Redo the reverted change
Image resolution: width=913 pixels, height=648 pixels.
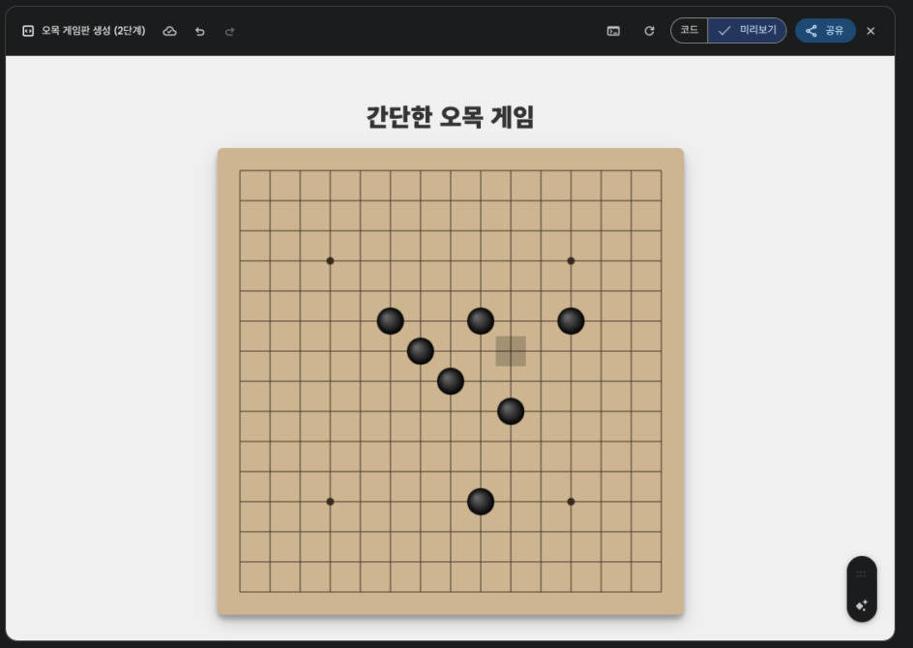pyautogui.click(x=229, y=32)
